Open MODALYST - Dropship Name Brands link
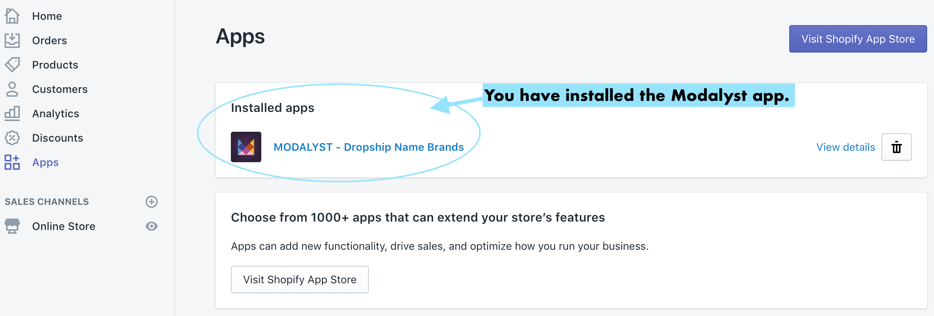Image resolution: width=934 pixels, height=316 pixels. pyautogui.click(x=369, y=147)
